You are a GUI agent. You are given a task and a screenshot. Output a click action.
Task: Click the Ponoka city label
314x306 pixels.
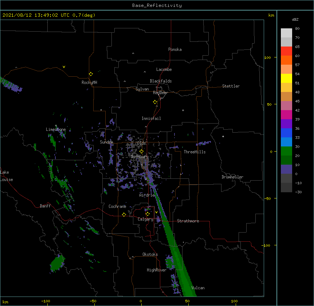(x=175, y=49)
